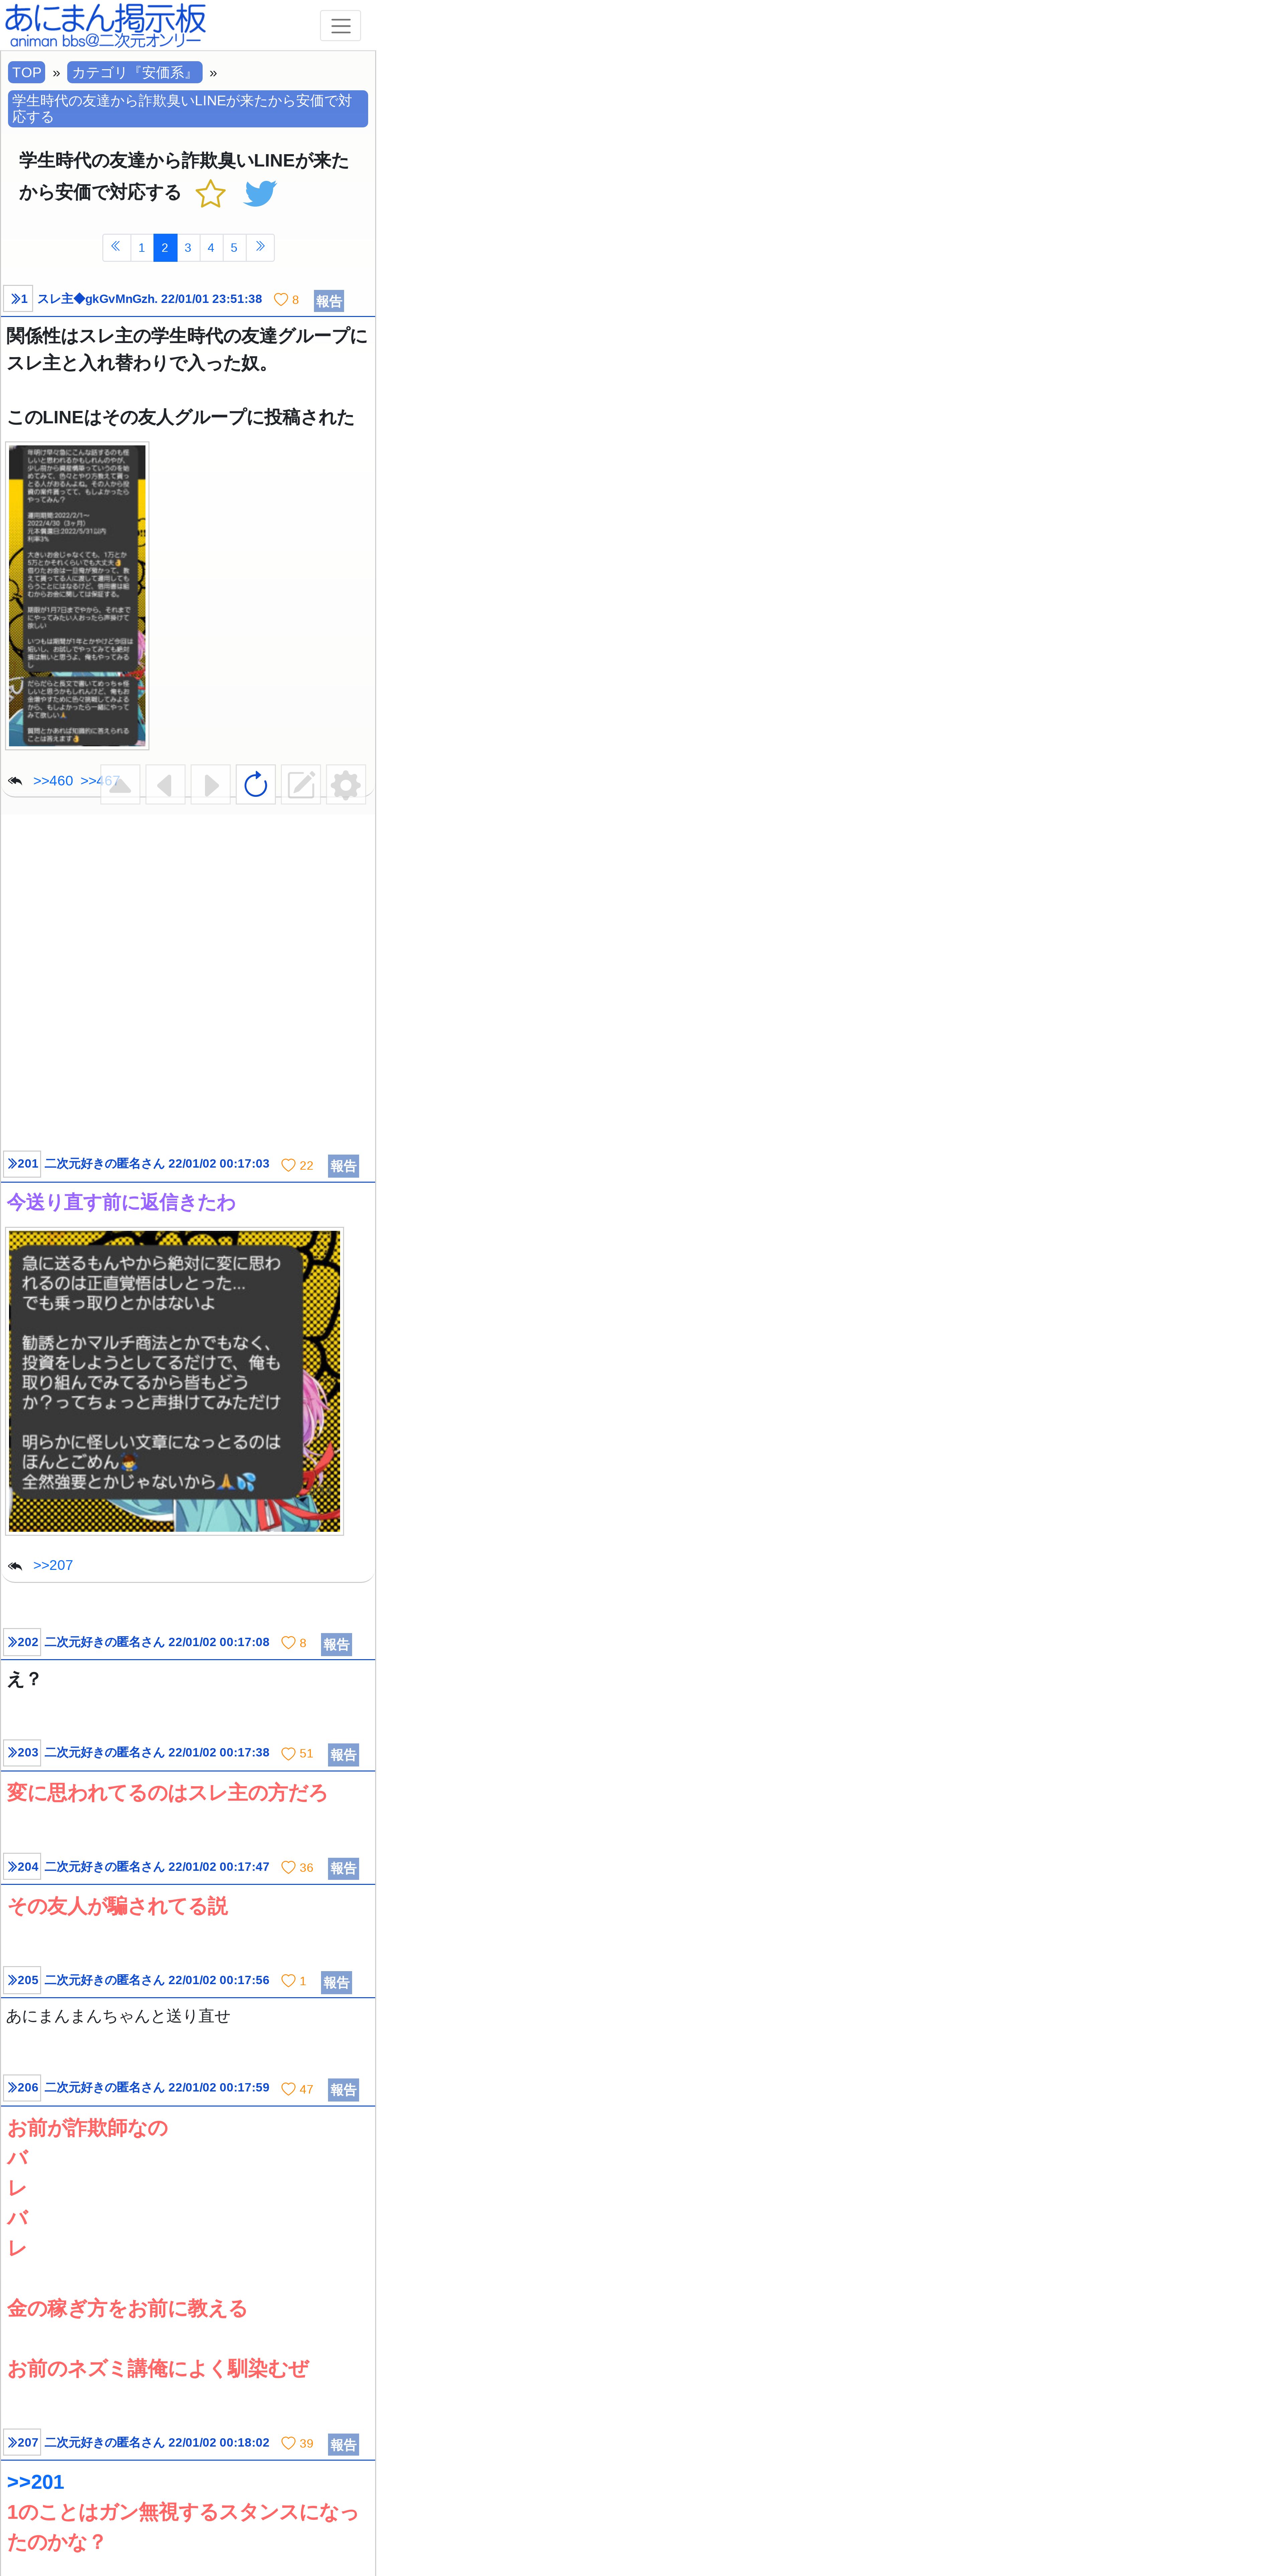
Task: Open pagination page 5
Action: tap(234, 247)
